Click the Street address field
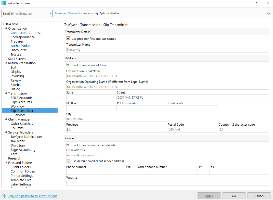The height and width of the screenshot is (200, 273). 193,98
